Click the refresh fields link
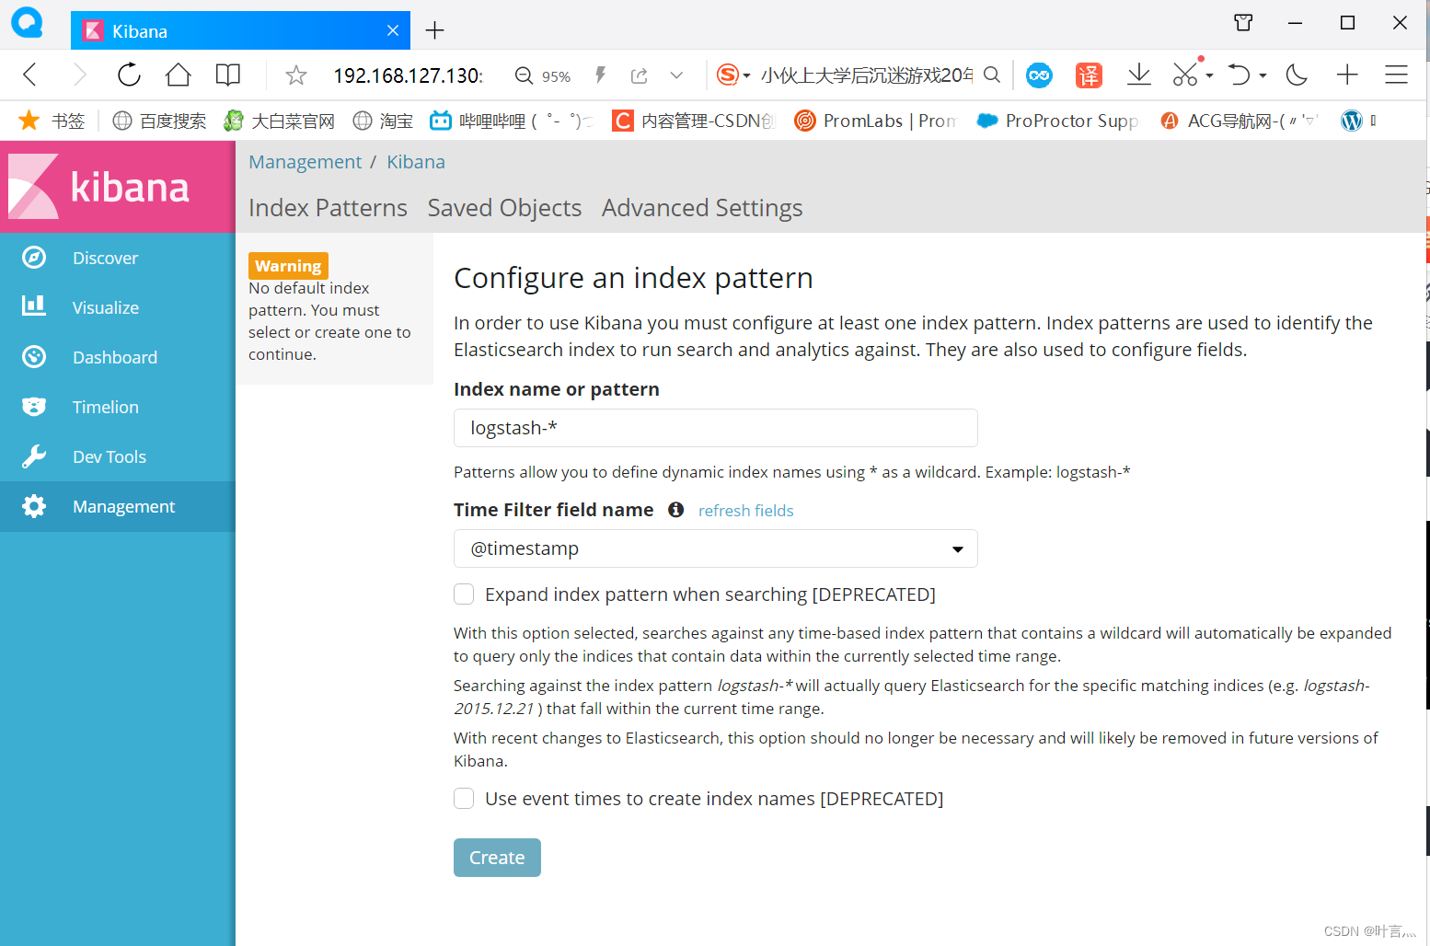This screenshot has width=1430, height=946. coord(745,511)
